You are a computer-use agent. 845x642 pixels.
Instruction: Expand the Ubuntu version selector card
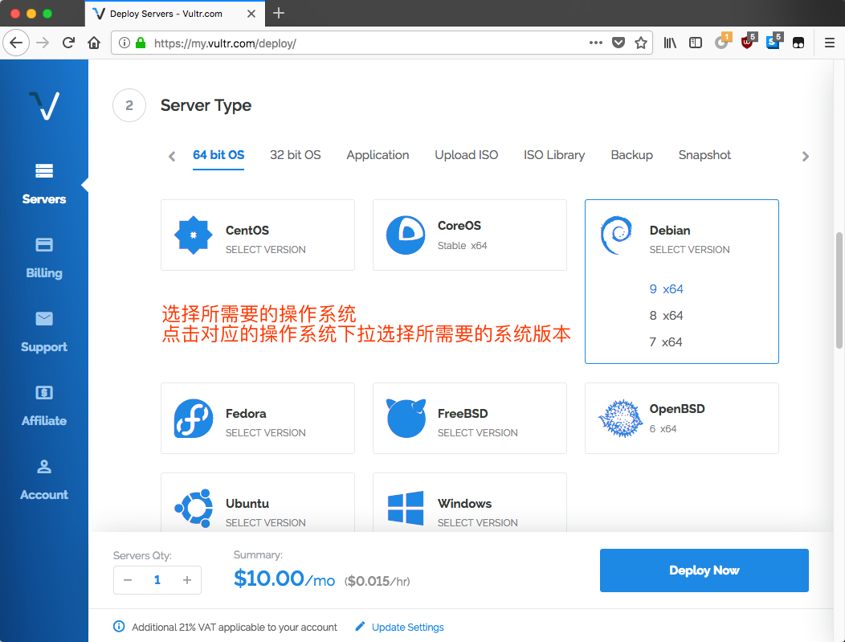258,502
